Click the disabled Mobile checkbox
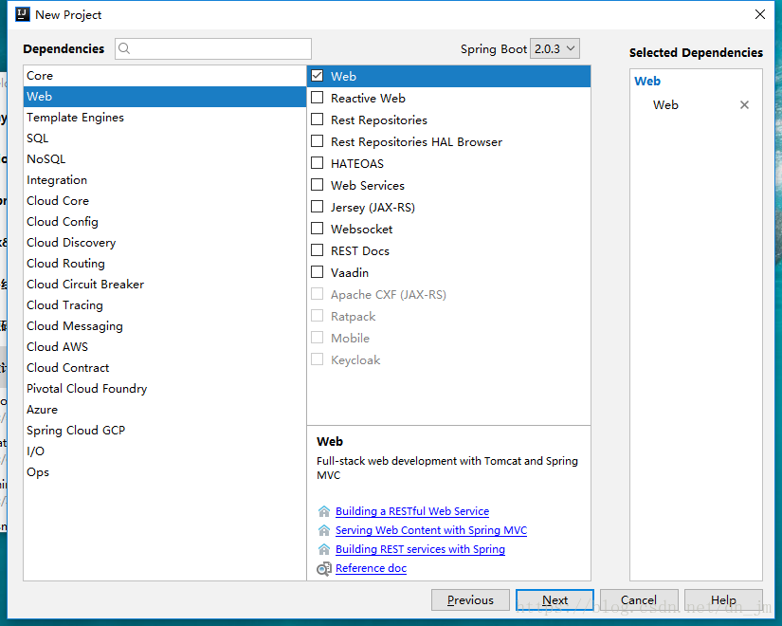 click(x=318, y=338)
